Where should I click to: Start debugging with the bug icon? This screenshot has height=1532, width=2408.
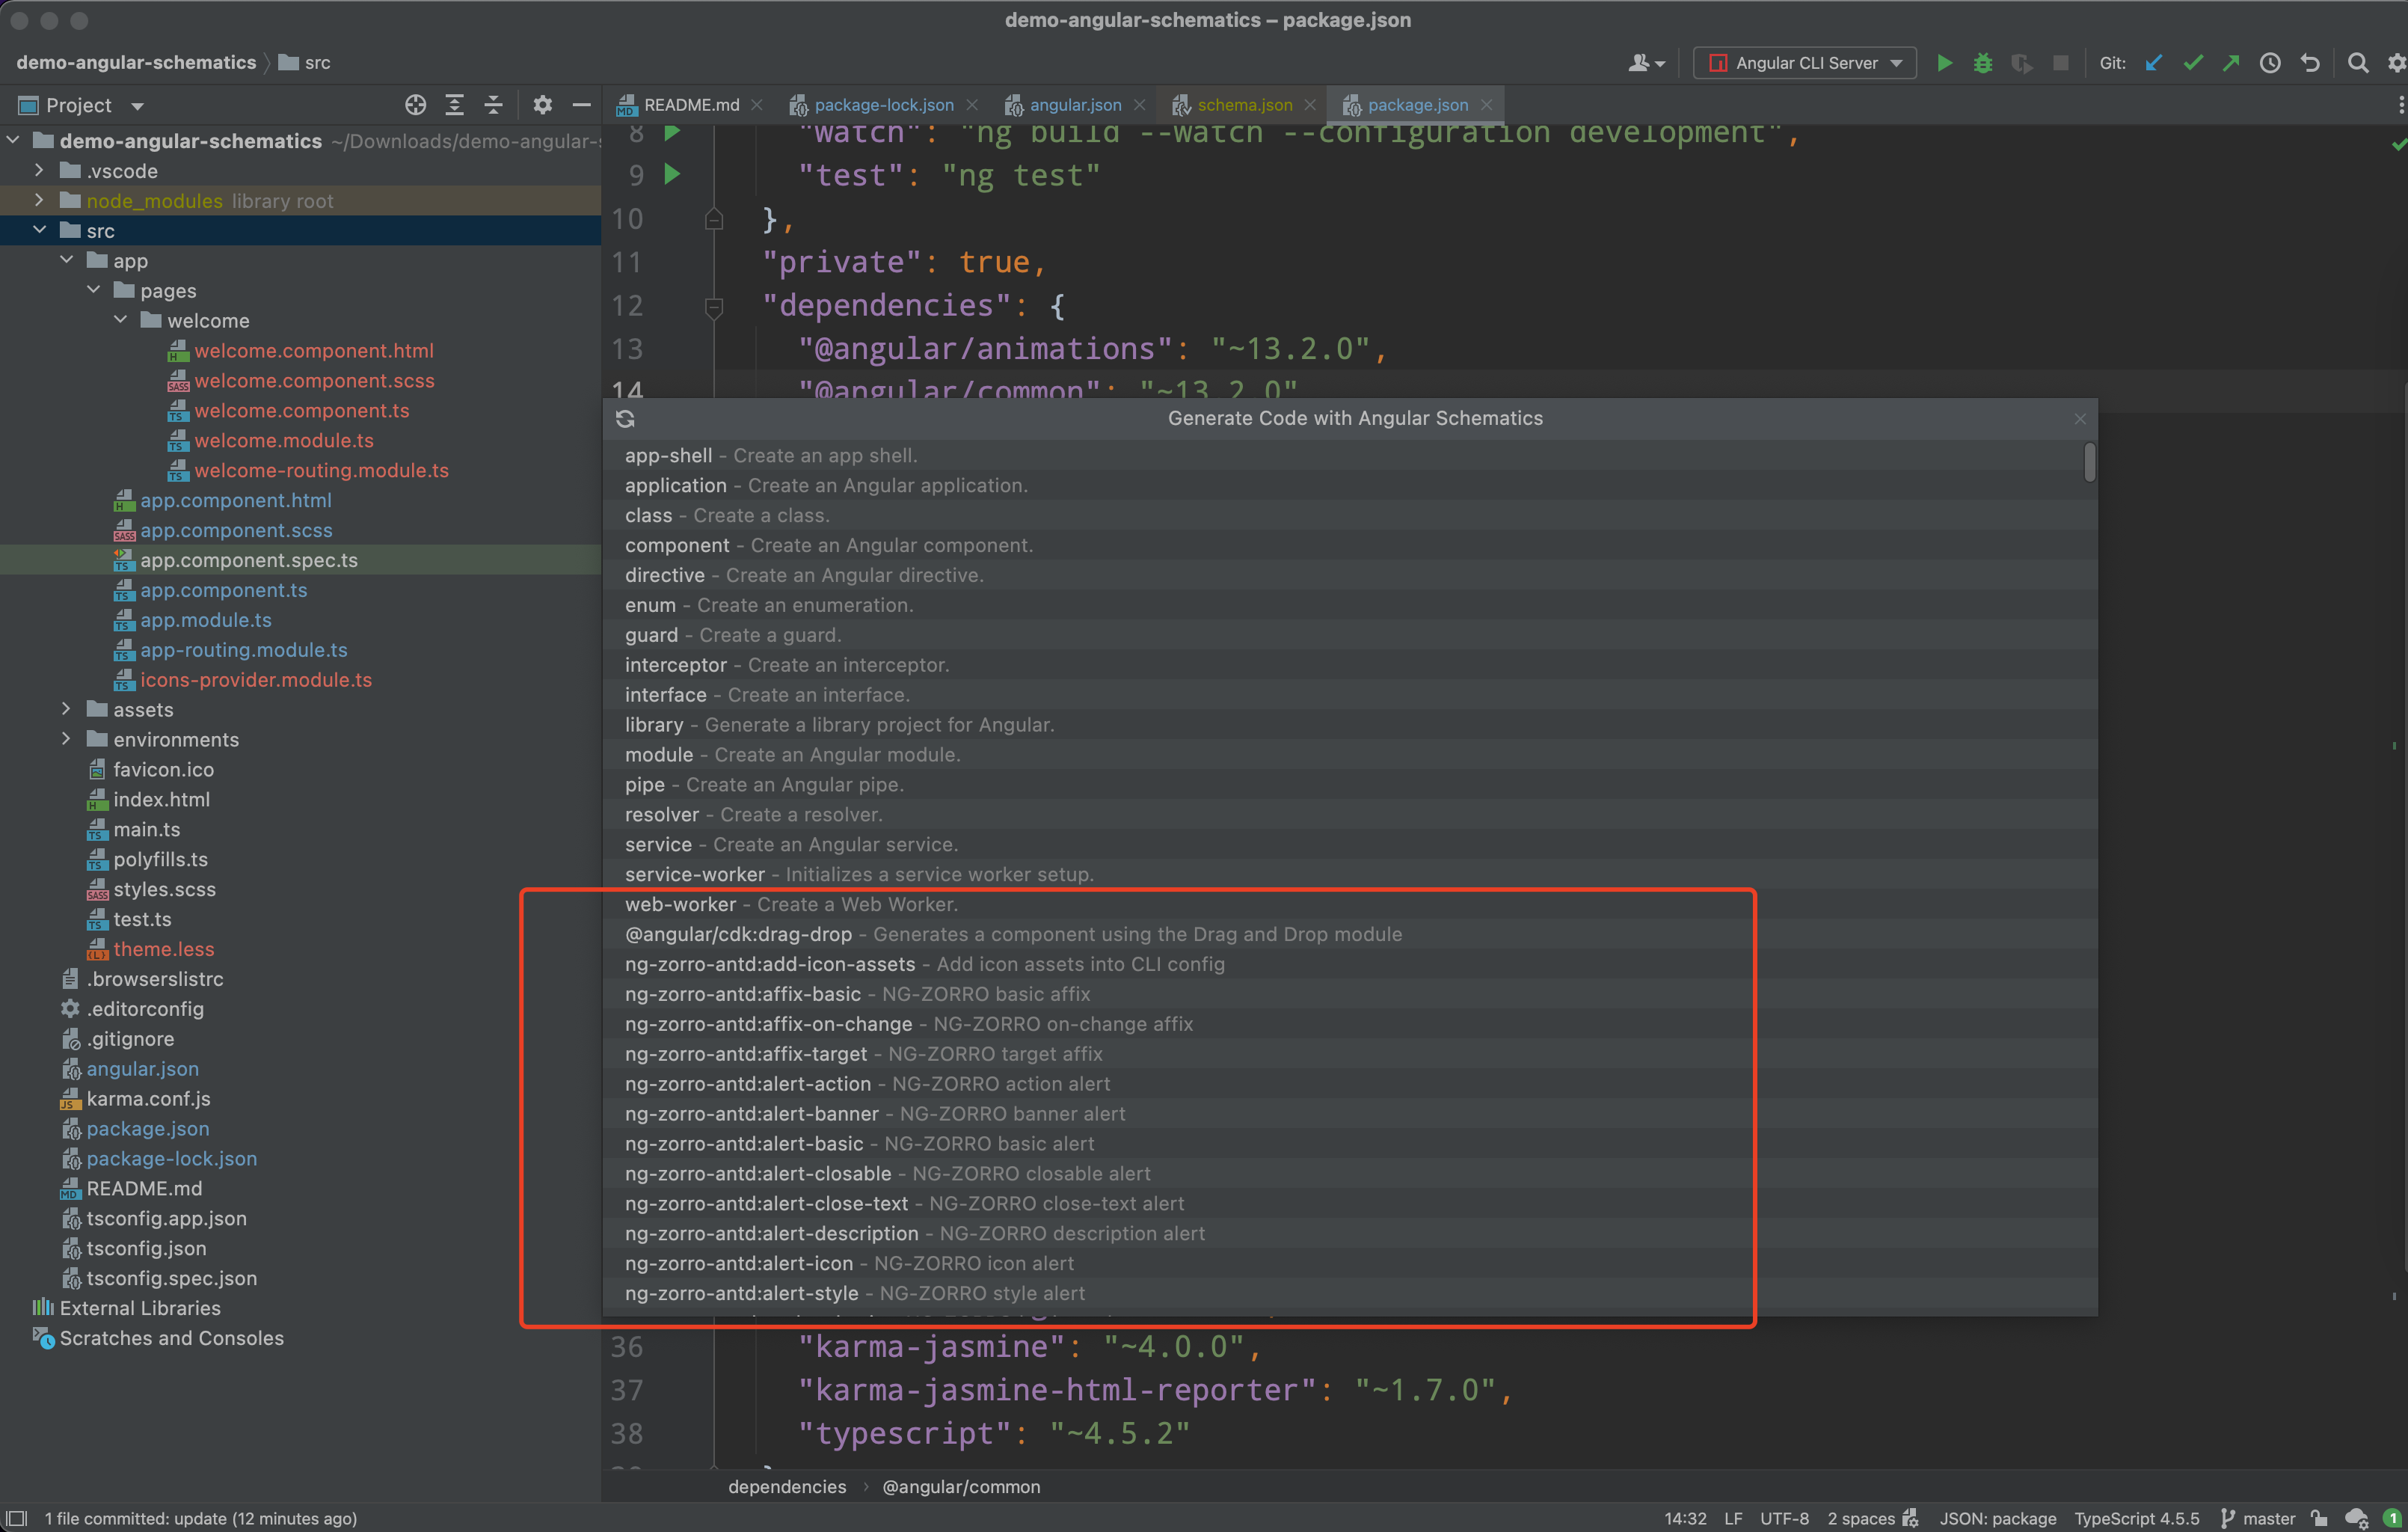click(x=1983, y=63)
